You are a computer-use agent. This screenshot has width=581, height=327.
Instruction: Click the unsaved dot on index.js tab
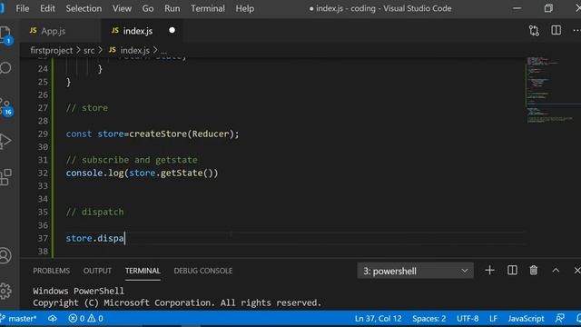click(x=172, y=30)
